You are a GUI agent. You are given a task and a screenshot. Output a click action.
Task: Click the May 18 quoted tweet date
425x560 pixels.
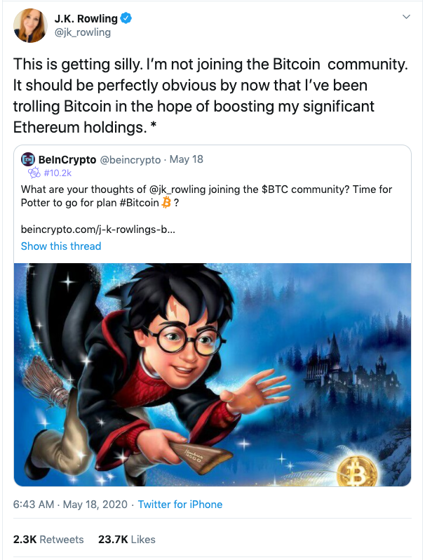pos(187,159)
